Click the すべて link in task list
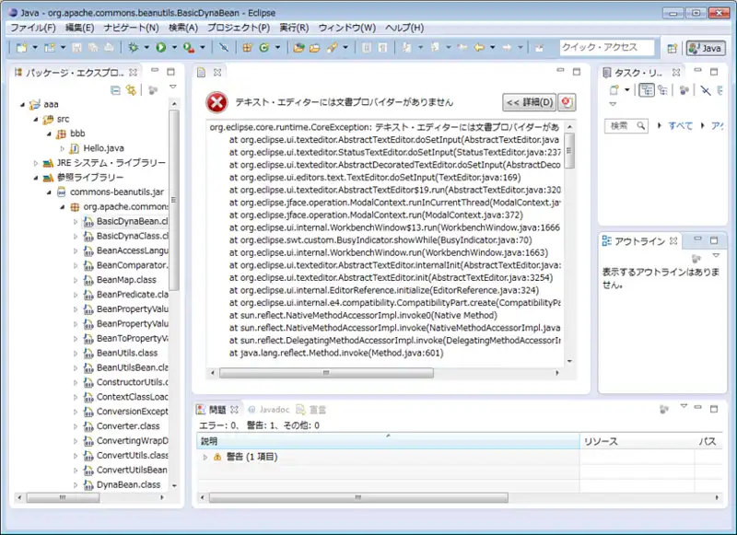 681,125
